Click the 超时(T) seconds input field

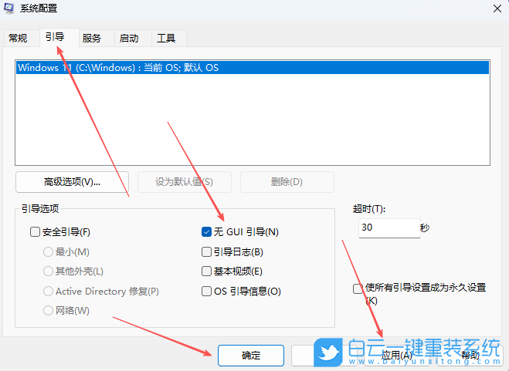[x=389, y=228]
